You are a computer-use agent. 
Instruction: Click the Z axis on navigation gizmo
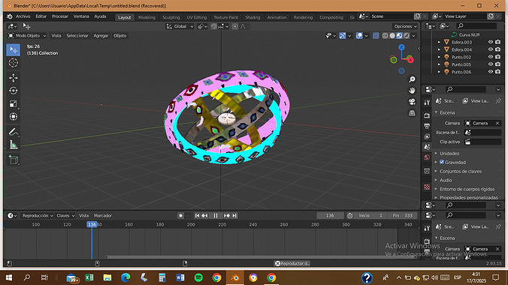[x=402, y=47]
